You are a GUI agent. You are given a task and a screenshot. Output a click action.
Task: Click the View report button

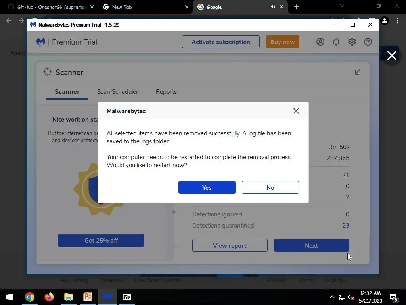coord(230,245)
